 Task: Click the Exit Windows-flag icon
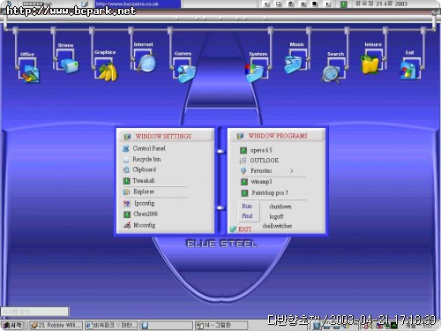(408, 70)
